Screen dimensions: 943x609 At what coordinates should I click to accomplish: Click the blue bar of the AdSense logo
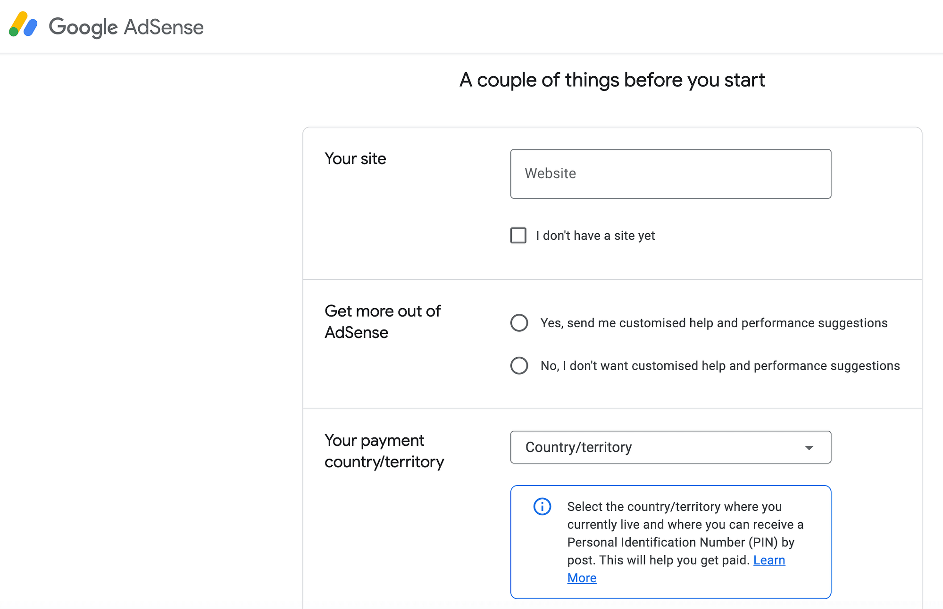click(29, 27)
